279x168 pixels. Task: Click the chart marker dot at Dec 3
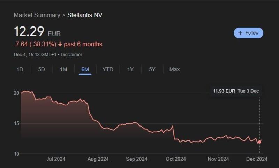click(x=259, y=142)
